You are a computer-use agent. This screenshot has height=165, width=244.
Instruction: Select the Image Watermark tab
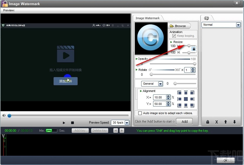(147, 18)
